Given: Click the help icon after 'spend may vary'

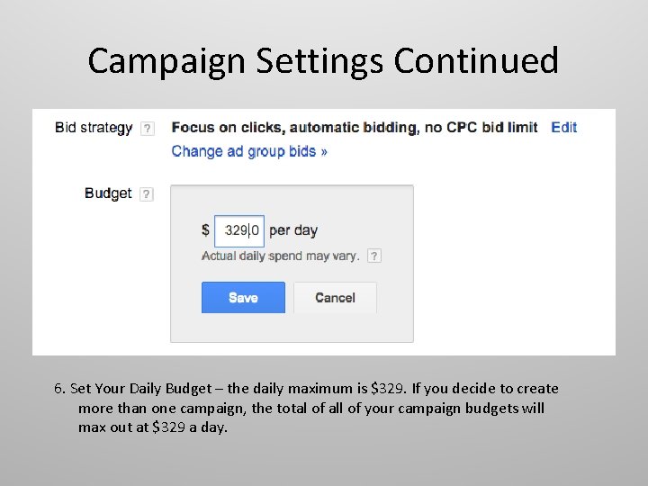Looking at the screenshot, I should (374, 256).
